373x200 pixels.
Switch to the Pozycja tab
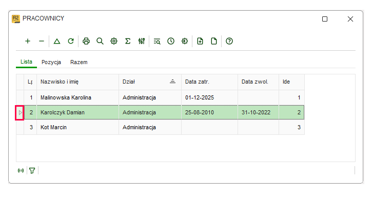point(51,62)
